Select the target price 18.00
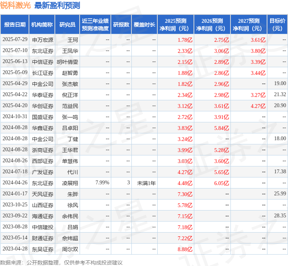Screen dimensions: 288x266 point(280,138)
